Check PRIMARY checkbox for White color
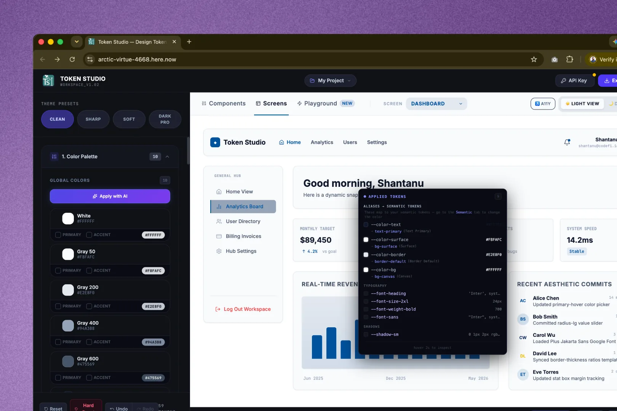Screen dimensions: 617x411 point(58,235)
